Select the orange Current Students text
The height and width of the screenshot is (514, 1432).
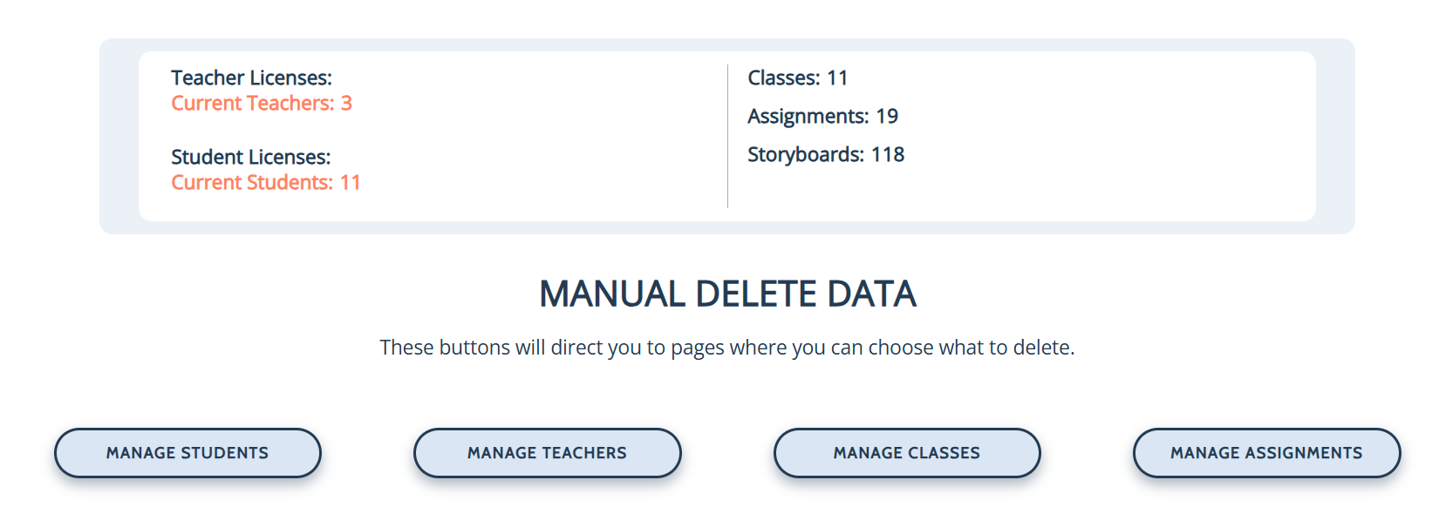[x=251, y=182]
